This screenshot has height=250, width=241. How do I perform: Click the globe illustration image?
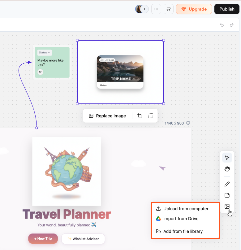[x=67, y=171]
